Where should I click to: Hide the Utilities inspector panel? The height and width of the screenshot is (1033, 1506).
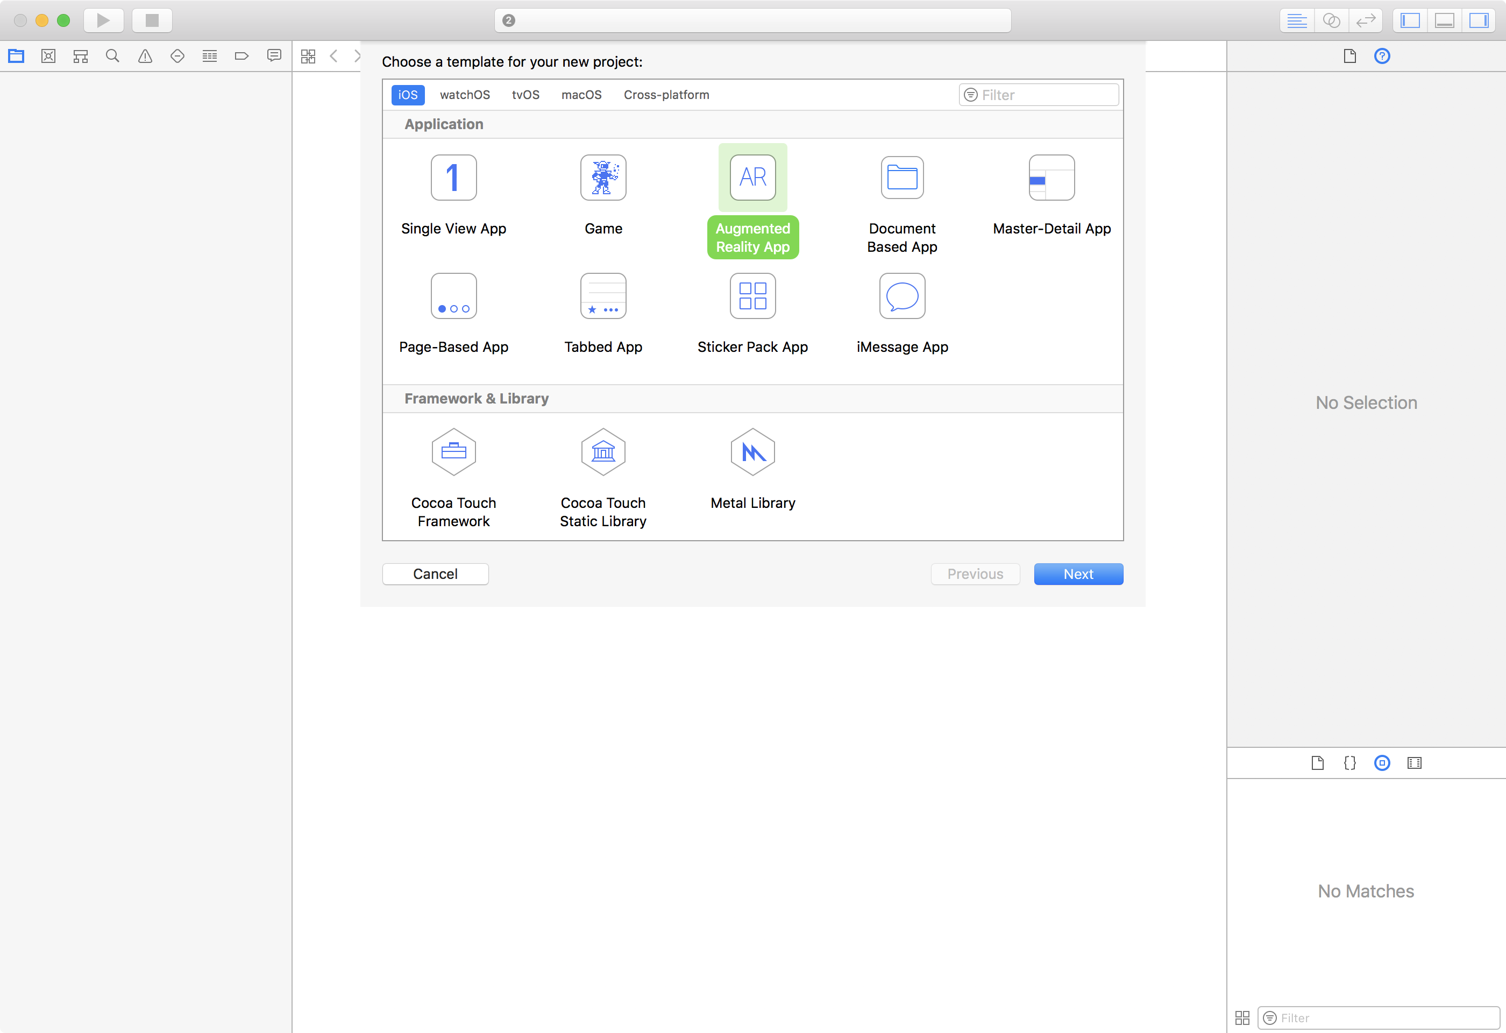pos(1480,20)
